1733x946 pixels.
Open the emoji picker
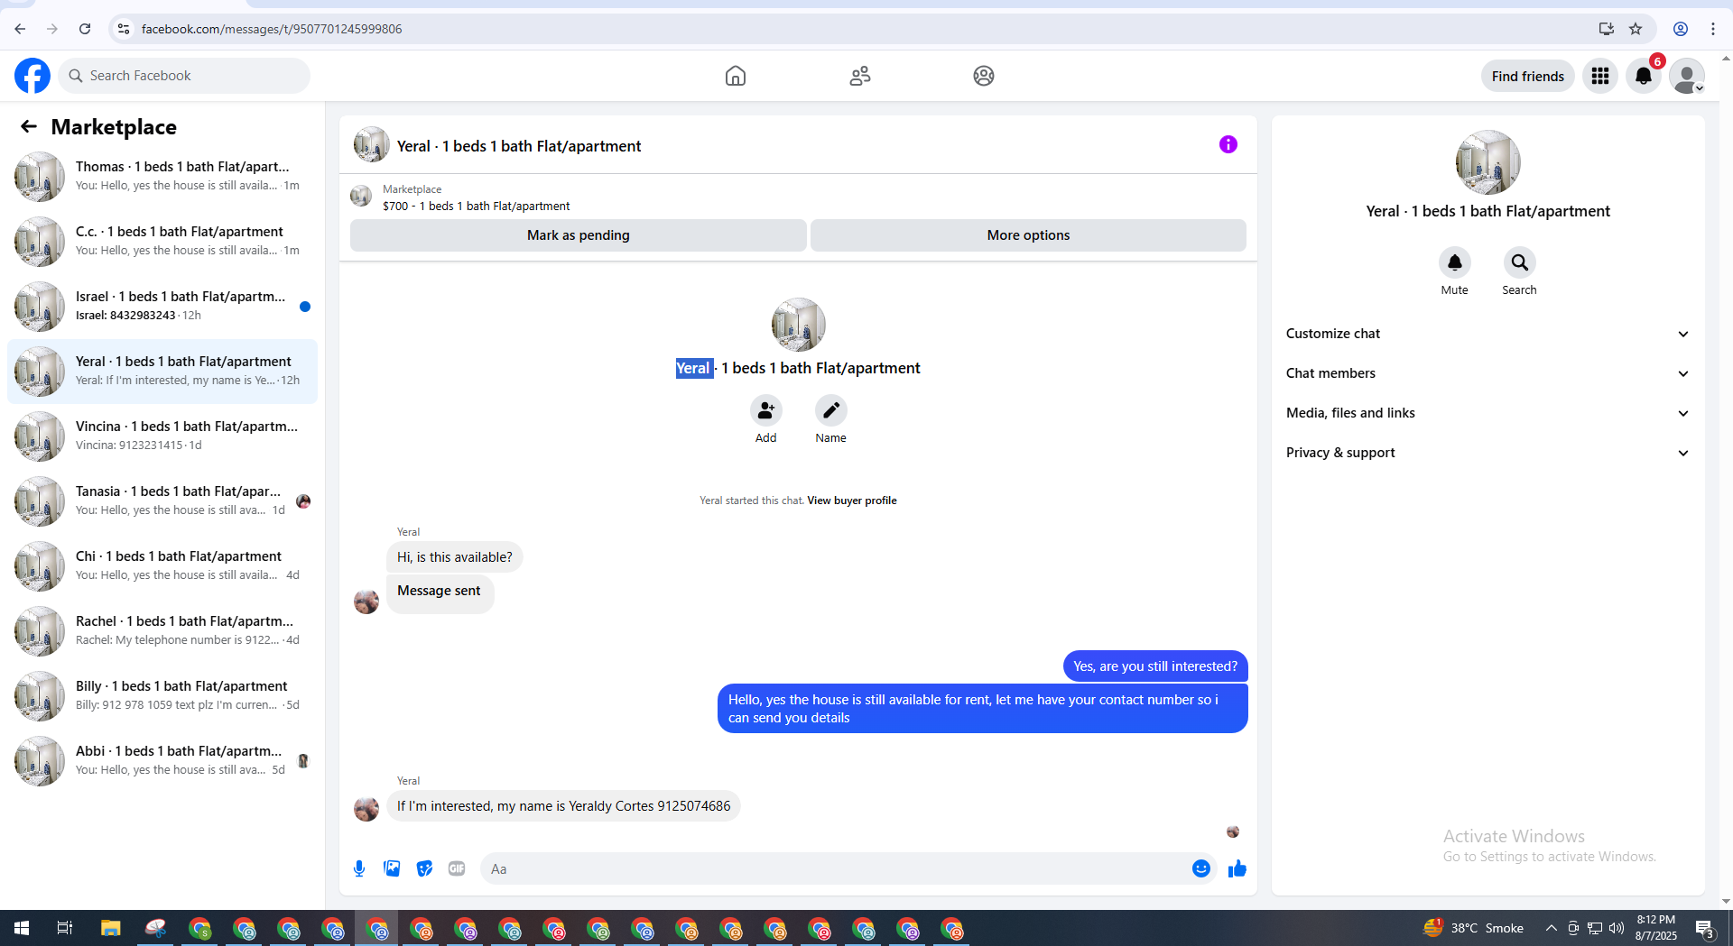coord(1201,868)
